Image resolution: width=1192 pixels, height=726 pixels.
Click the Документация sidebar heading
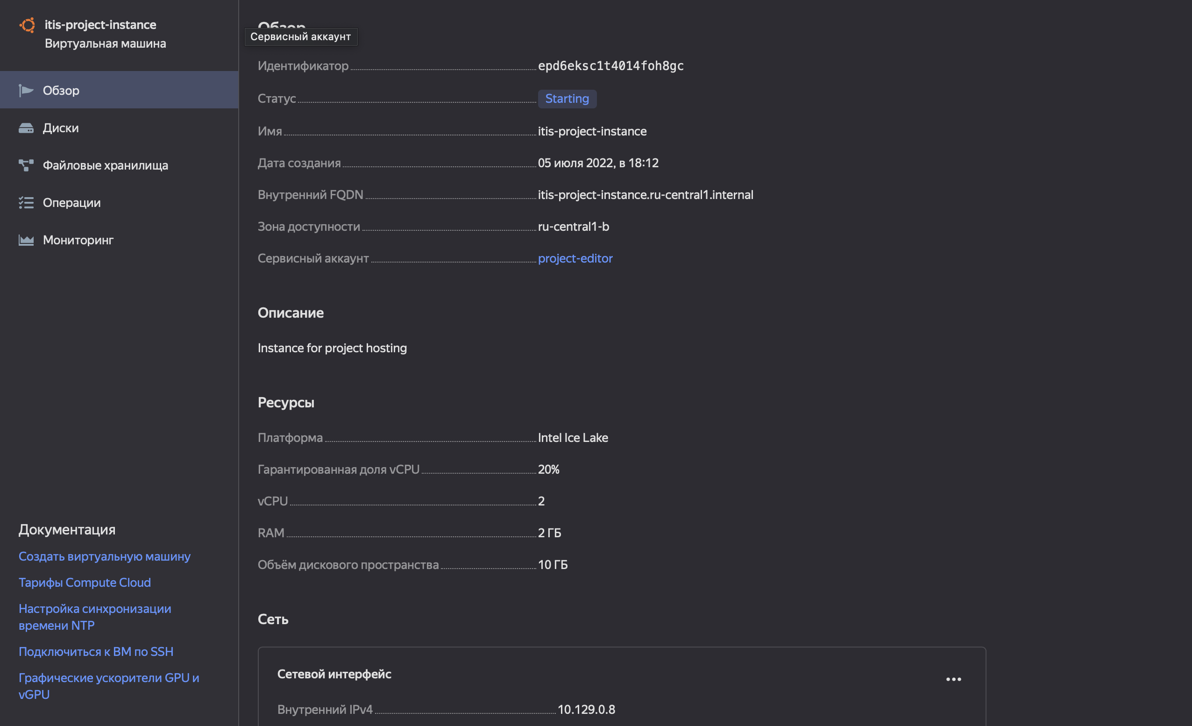[x=67, y=529]
